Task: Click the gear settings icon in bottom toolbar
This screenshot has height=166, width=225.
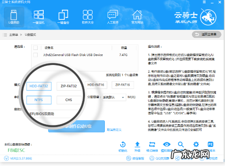Action: pos(196,144)
